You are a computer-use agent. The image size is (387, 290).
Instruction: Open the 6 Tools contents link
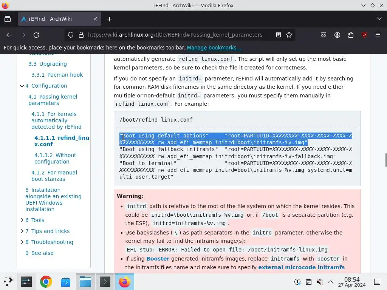click(35, 220)
